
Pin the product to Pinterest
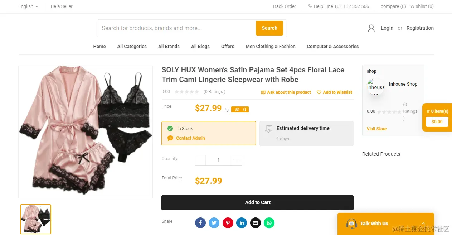(228, 222)
